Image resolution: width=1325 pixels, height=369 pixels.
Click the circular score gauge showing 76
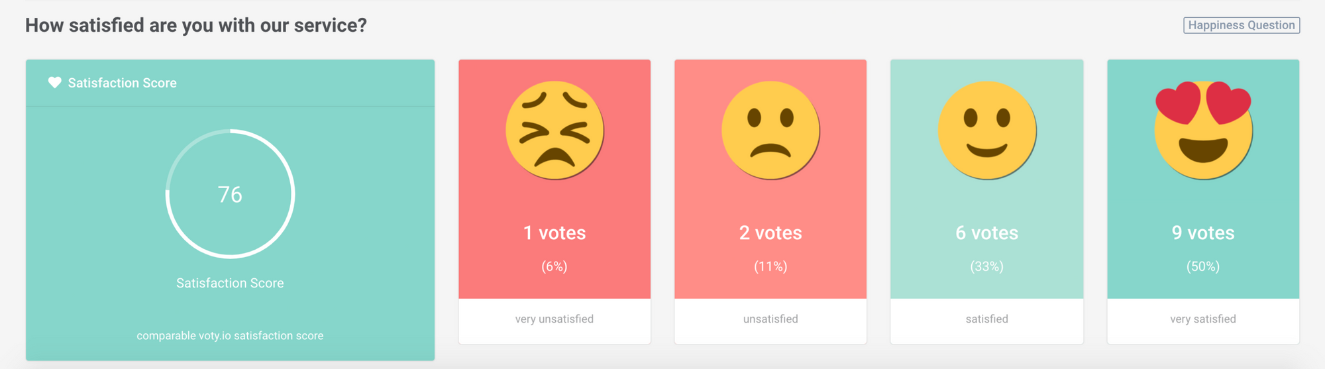coord(230,193)
